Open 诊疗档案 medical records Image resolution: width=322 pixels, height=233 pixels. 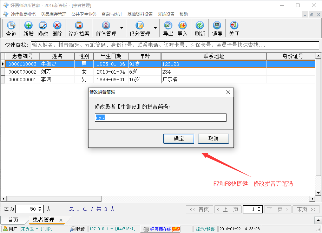pos(79,28)
